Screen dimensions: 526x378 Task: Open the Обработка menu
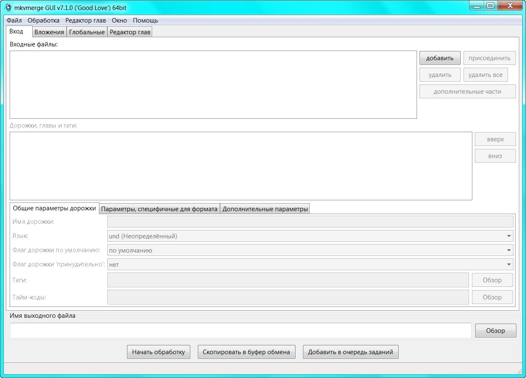pyautogui.click(x=44, y=20)
